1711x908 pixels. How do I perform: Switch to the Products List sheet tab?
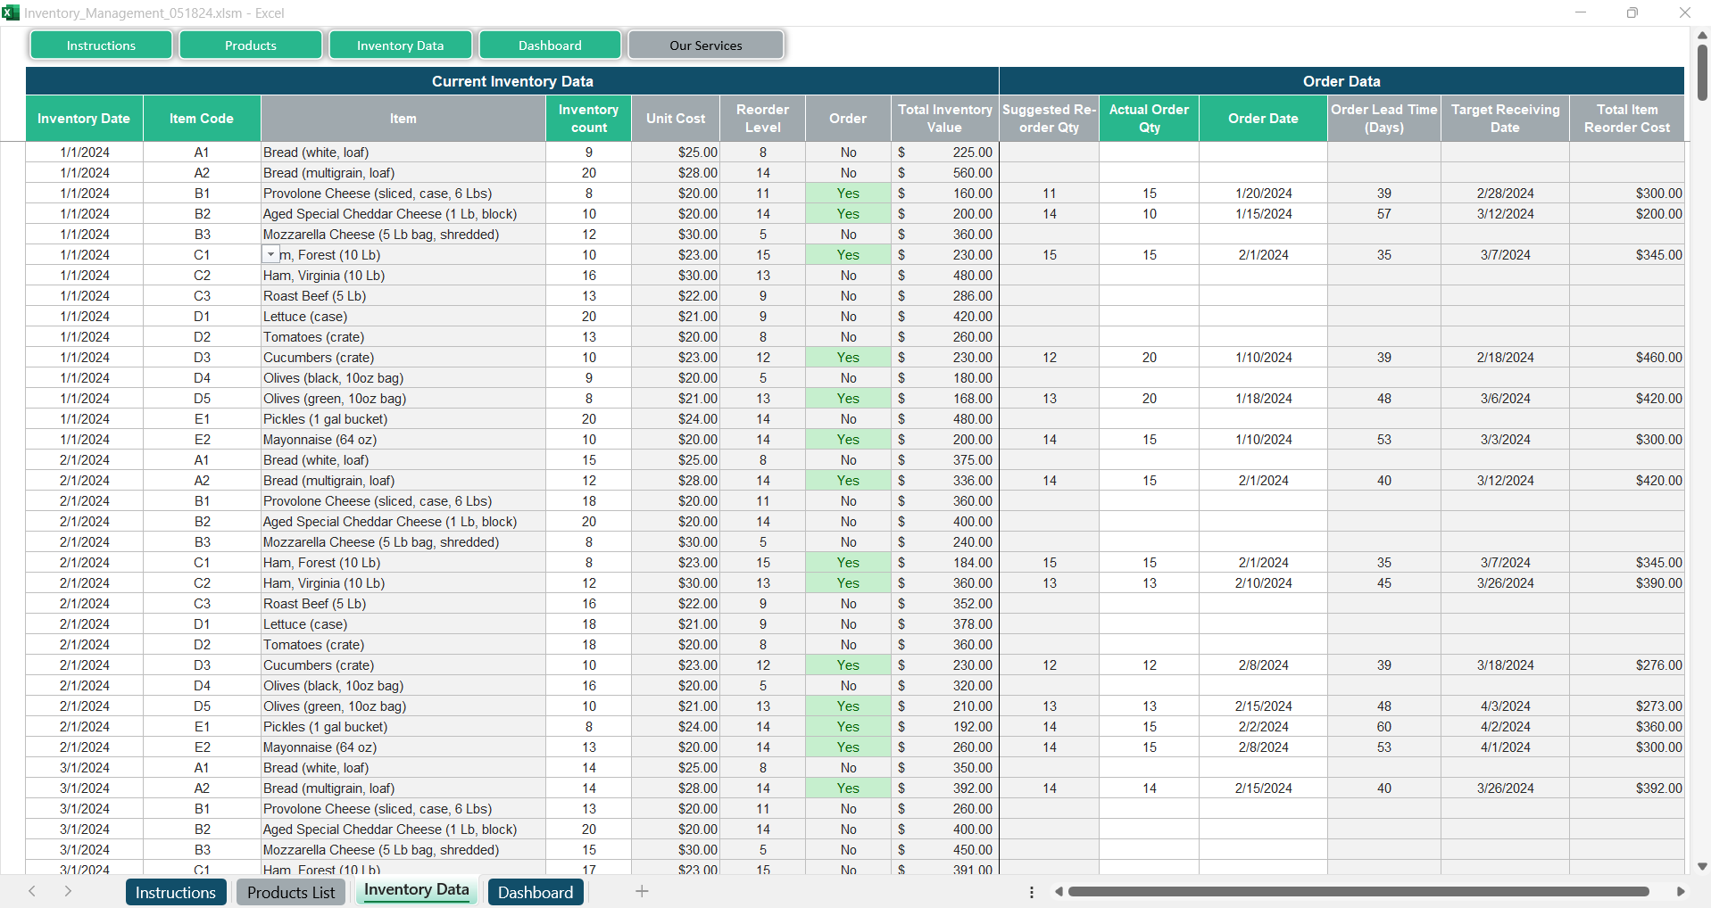pos(291,892)
